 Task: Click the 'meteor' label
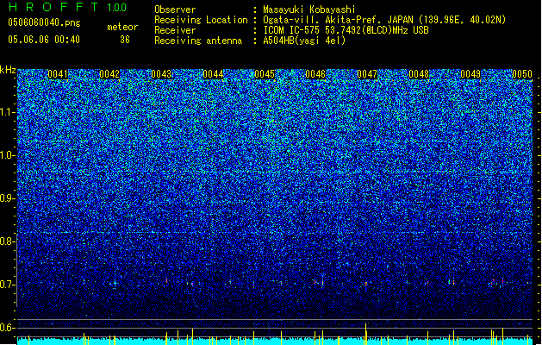coord(122,27)
